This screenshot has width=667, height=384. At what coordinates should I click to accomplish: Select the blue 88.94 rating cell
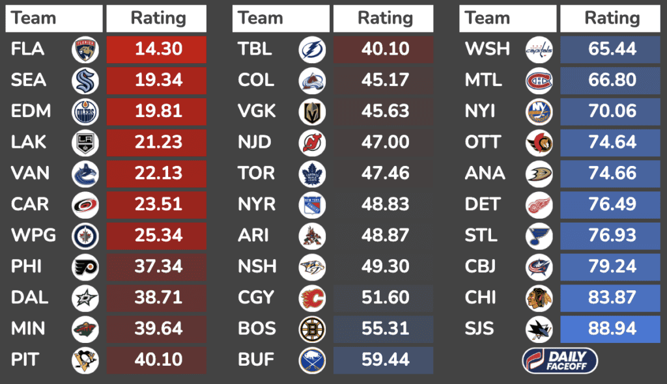coord(610,329)
